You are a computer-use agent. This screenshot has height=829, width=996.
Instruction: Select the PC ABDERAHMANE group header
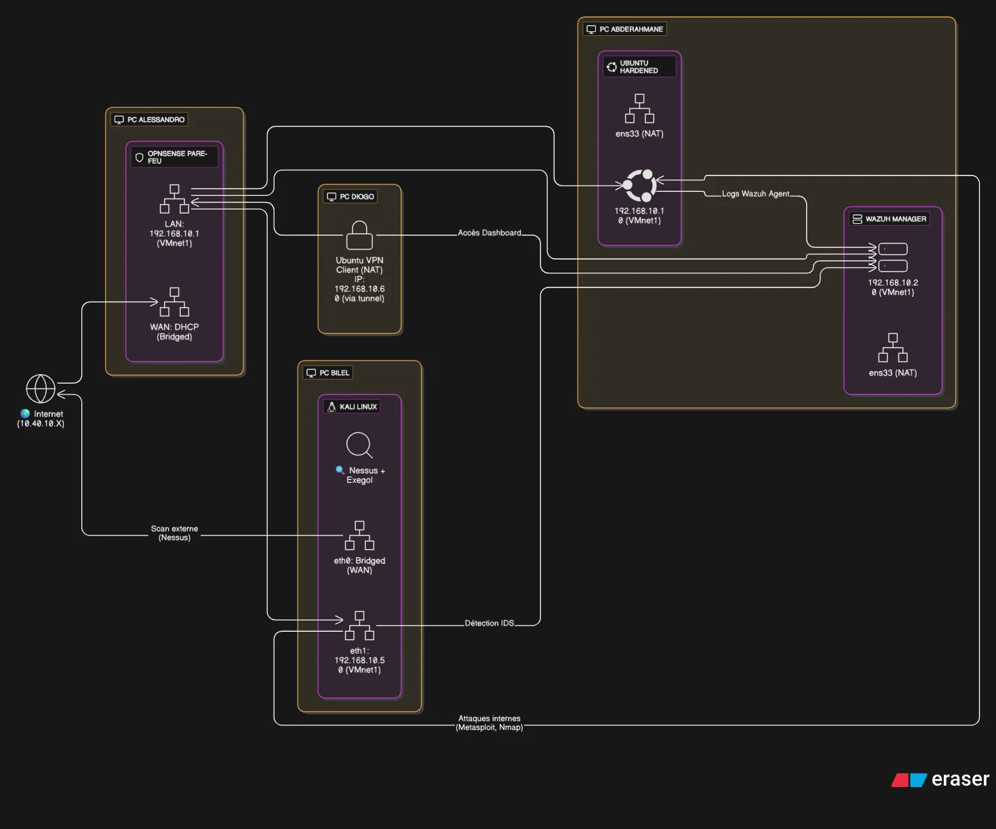624,29
